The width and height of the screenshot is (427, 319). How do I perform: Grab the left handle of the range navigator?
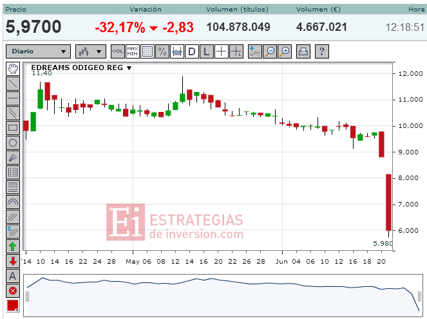pos(27,296)
